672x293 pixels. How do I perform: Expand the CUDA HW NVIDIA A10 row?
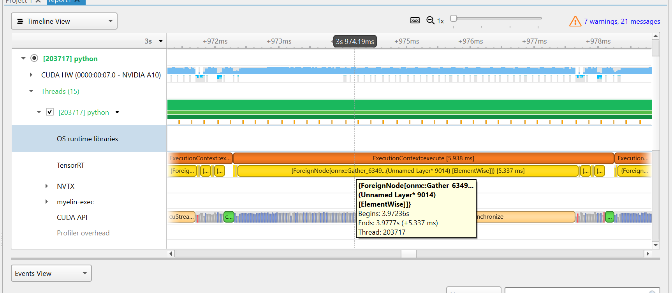coord(31,75)
